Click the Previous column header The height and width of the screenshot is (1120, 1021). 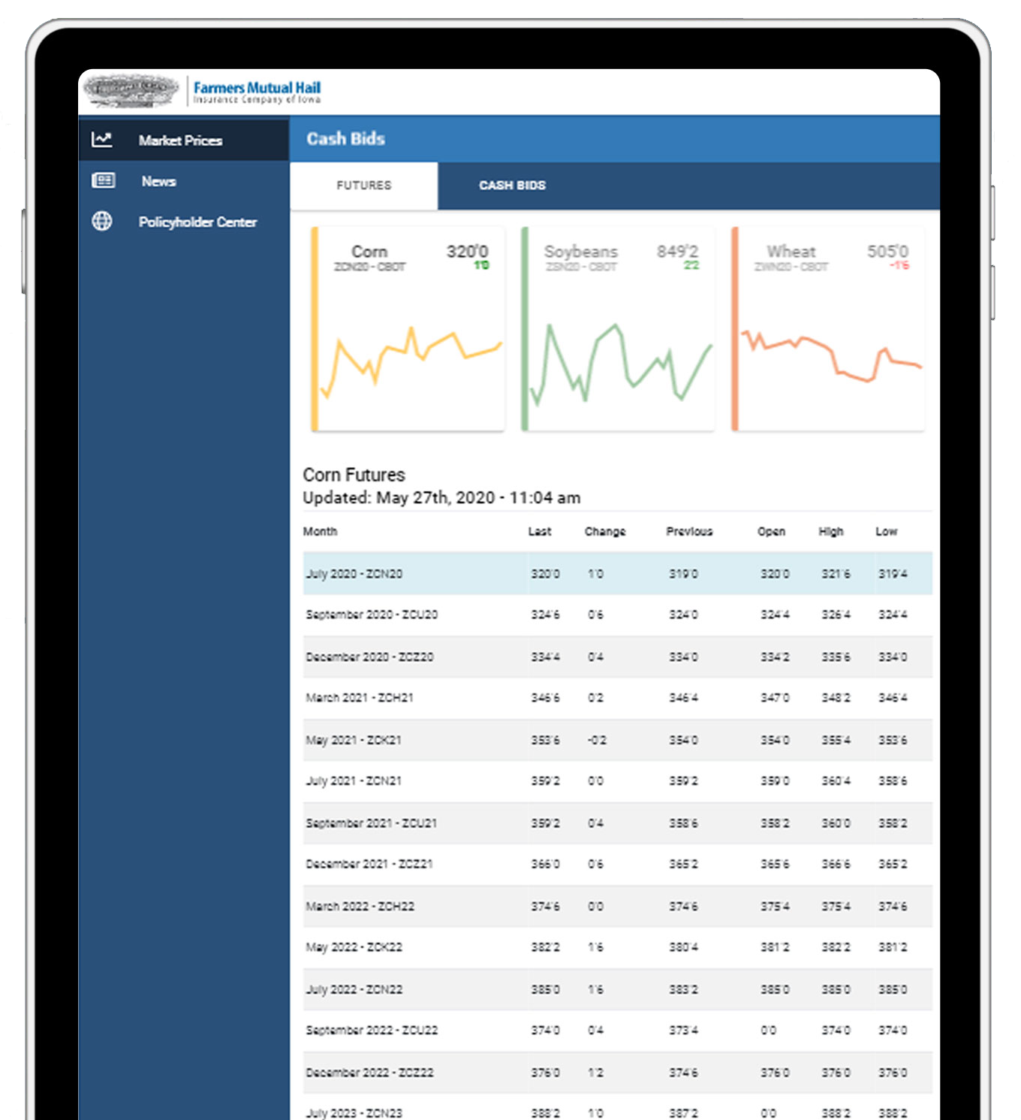pyautogui.click(x=689, y=531)
